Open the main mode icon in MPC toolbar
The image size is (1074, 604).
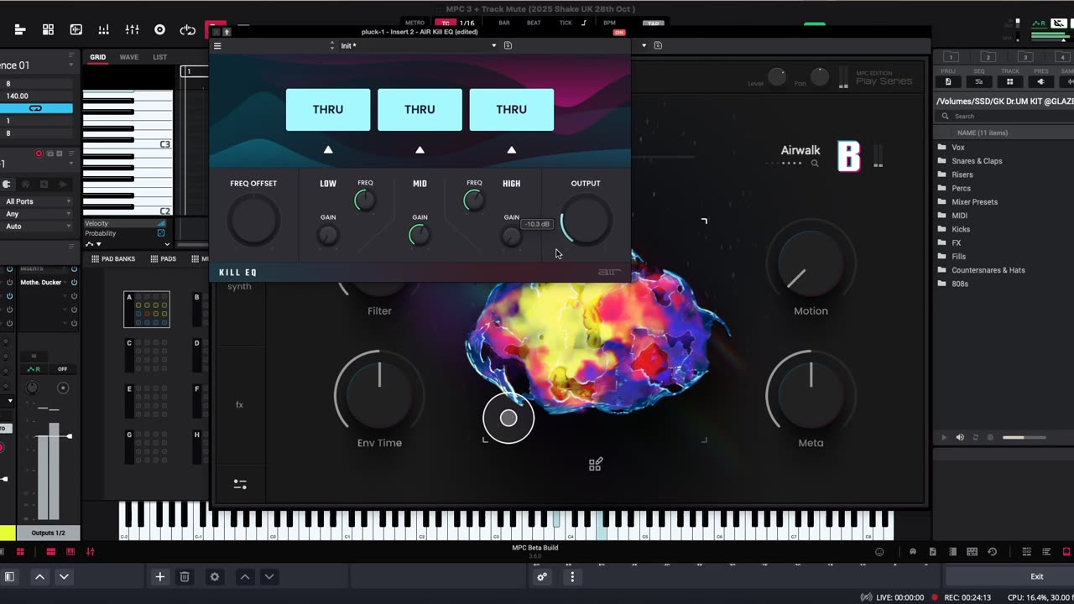click(x=20, y=29)
